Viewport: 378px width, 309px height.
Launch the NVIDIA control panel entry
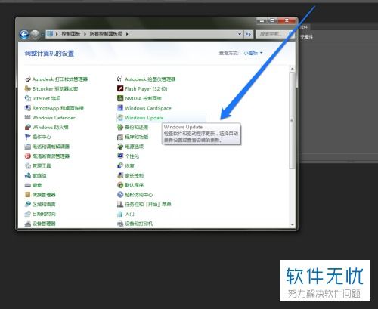click(x=139, y=98)
